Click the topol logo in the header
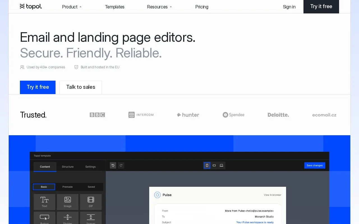The width and height of the screenshot is (359, 224). (31, 6)
